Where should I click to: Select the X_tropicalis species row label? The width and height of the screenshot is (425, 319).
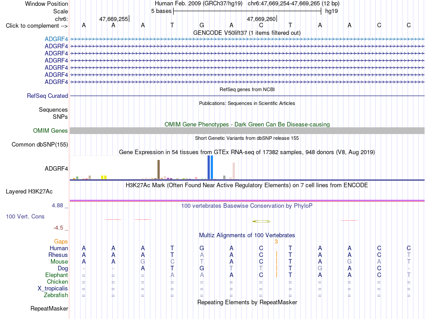click(x=53, y=289)
